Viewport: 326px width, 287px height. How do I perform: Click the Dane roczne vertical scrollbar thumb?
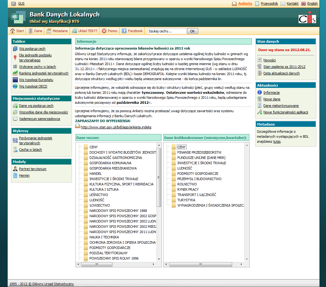[159, 177]
